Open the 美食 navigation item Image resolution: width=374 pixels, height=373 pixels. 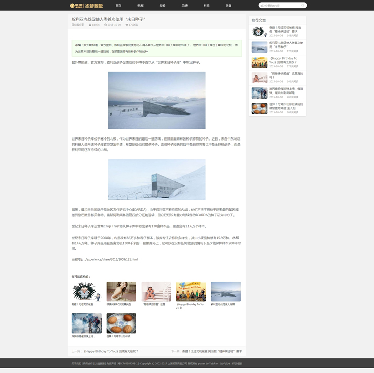(x=228, y=6)
